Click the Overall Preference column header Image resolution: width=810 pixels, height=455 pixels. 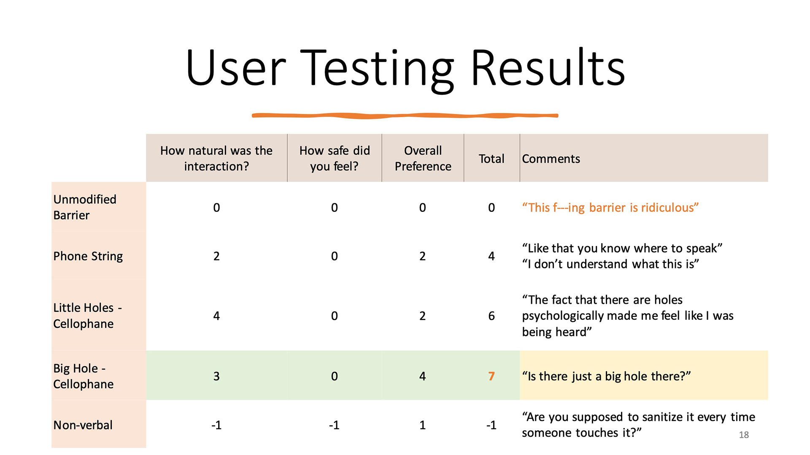click(423, 158)
